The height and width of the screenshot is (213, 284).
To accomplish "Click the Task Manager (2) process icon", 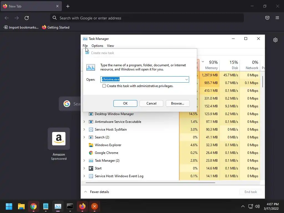I will pyautogui.click(x=91, y=161).
